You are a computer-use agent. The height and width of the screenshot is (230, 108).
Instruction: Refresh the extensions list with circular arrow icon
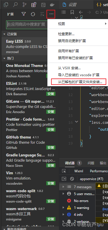33,14
